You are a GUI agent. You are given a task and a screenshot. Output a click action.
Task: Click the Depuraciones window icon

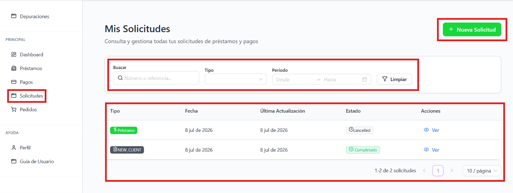coord(14,16)
